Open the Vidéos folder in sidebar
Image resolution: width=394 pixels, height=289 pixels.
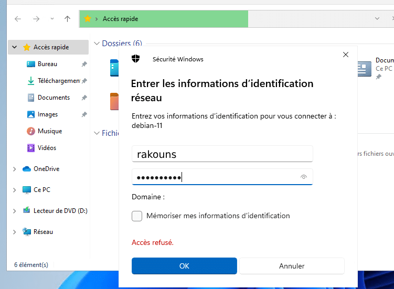coord(31,148)
